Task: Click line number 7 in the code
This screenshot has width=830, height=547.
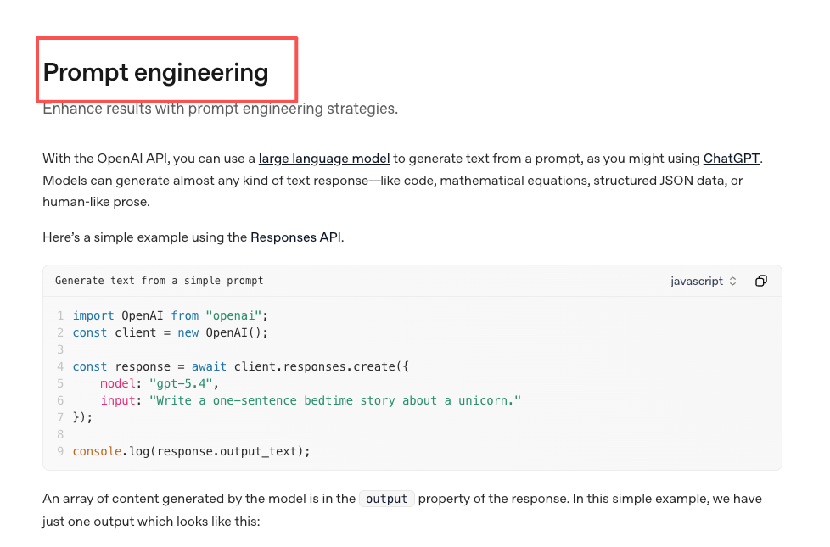Action: point(60,417)
